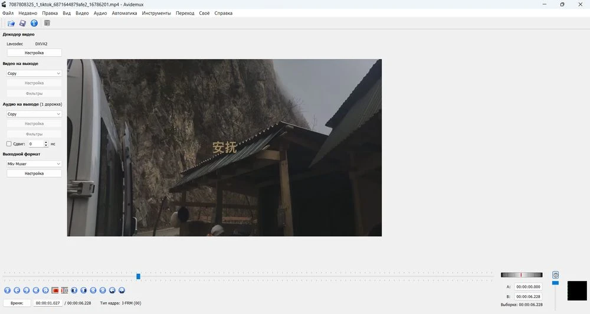Open the video Information icon
Viewport: 590px width, 314px height.
[34, 24]
